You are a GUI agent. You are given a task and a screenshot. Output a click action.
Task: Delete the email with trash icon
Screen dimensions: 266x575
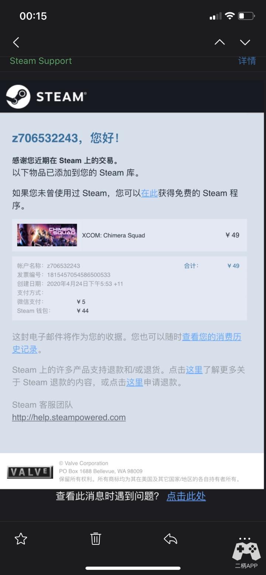point(96,539)
